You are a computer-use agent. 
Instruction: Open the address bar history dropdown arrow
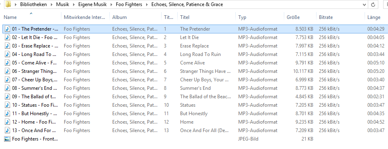coord(364,4)
